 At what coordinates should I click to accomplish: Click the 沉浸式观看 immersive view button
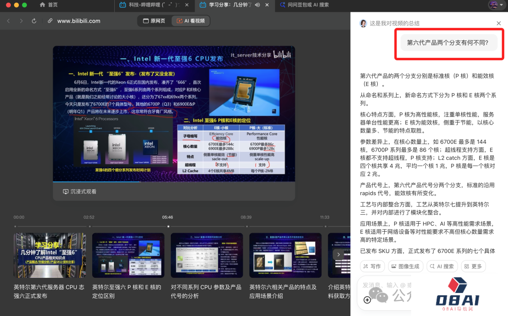point(79,192)
